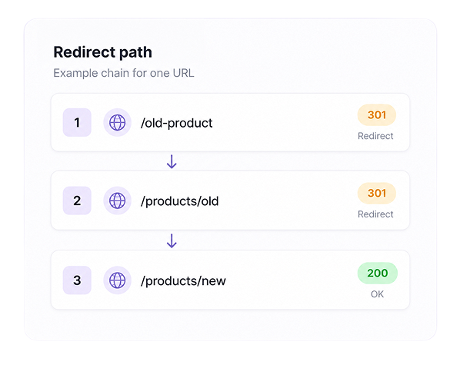Click the down arrow below /old-product card
The width and height of the screenshot is (460, 368).
coord(172,161)
